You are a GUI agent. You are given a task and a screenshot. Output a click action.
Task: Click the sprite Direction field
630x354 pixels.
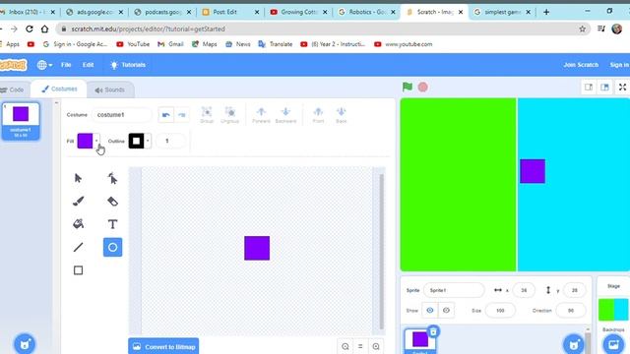coord(571,311)
